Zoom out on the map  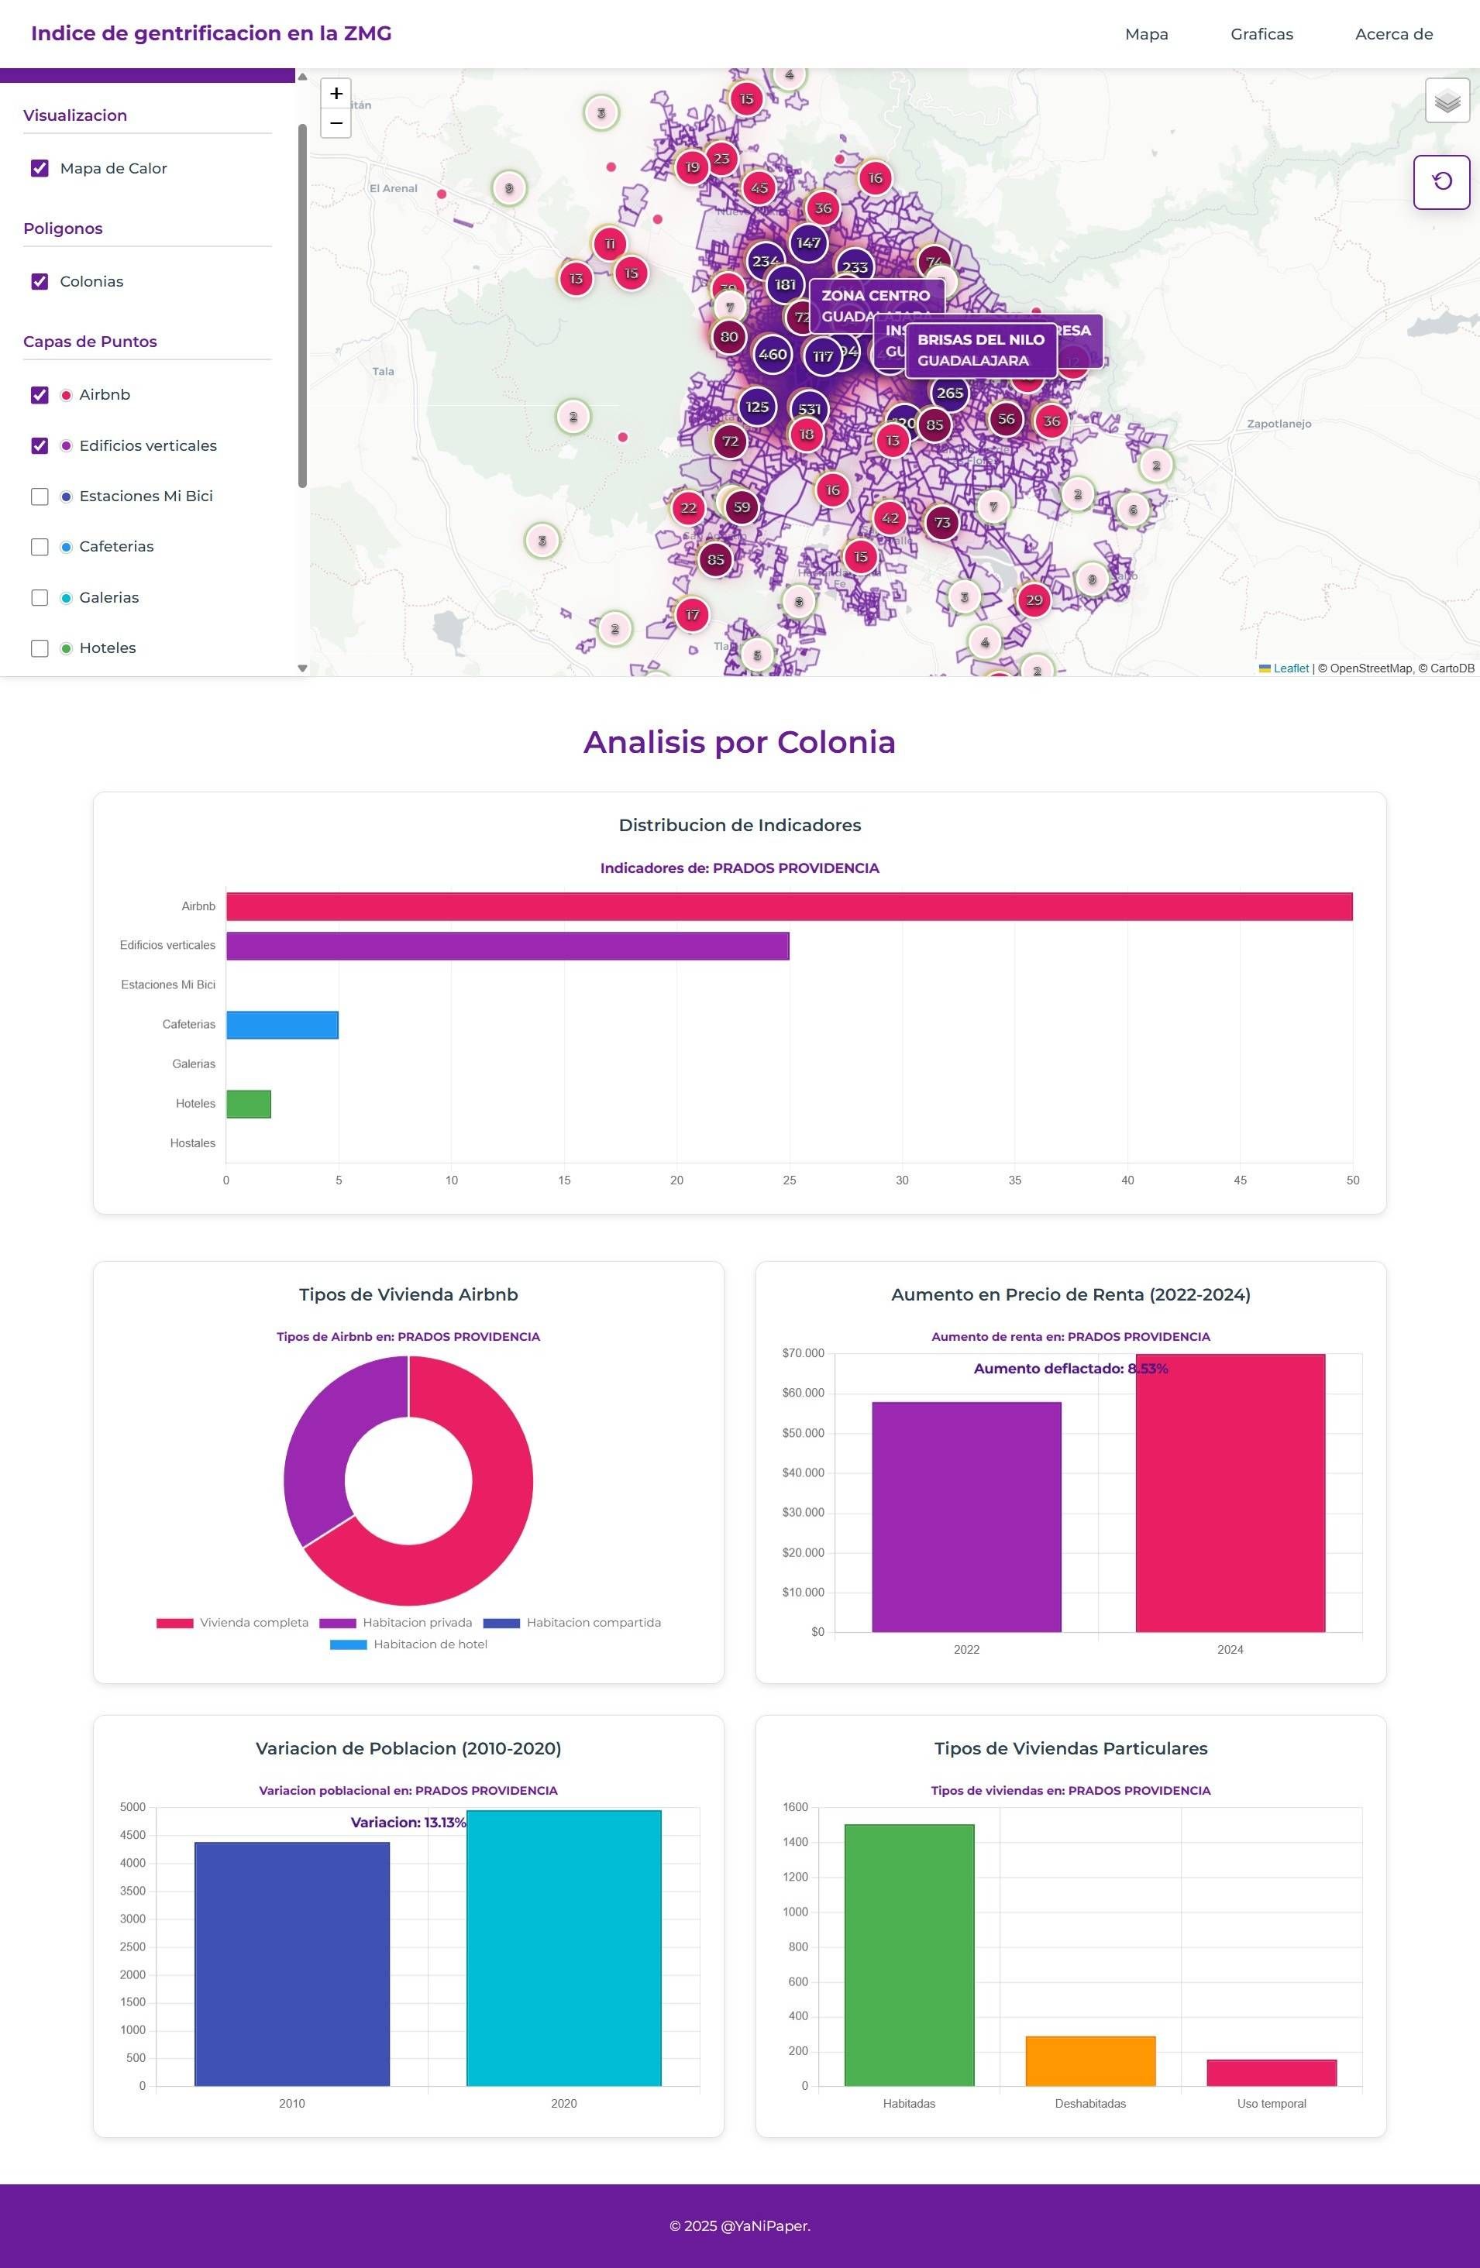pyautogui.click(x=336, y=123)
